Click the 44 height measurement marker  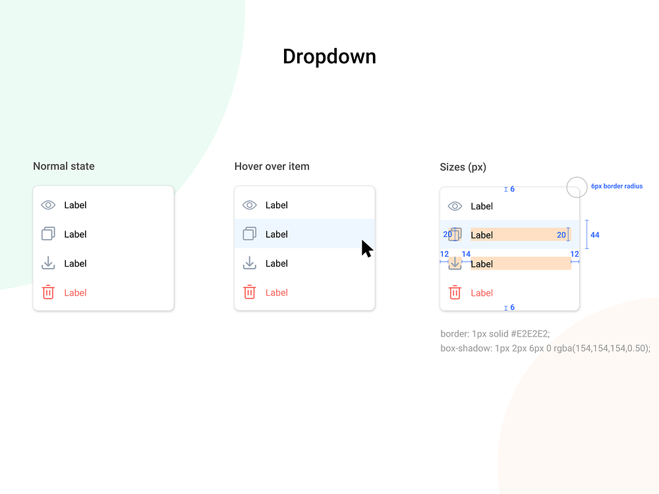pos(594,234)
